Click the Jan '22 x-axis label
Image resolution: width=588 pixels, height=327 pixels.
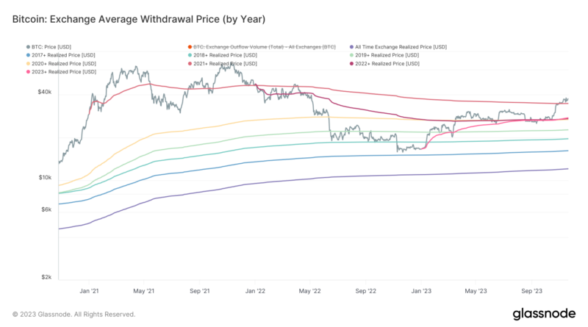255,290
